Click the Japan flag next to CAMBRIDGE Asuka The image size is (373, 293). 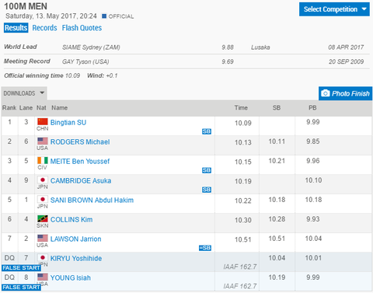pyautogui.click(x=43, y=180)
